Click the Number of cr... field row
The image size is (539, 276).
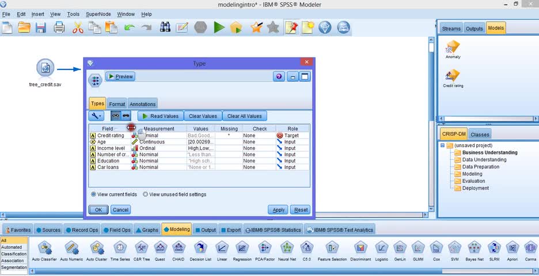click(199, 155)
